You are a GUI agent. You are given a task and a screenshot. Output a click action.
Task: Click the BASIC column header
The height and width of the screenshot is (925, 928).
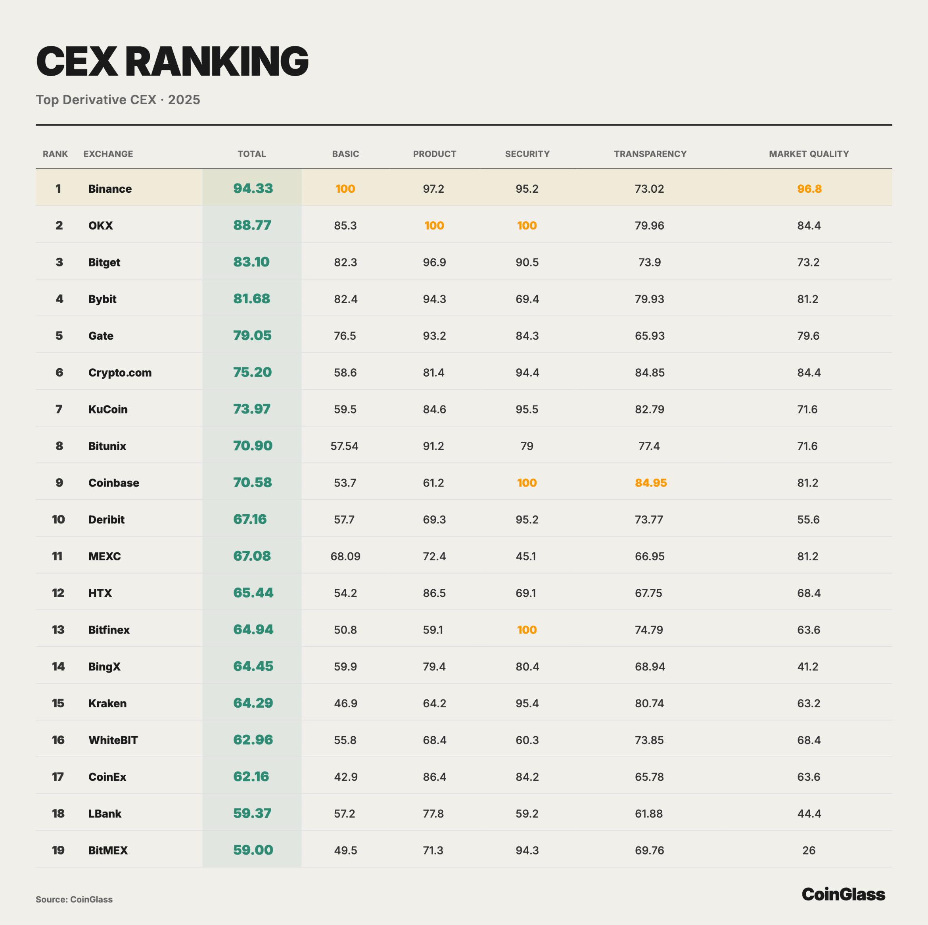[345, 154]
